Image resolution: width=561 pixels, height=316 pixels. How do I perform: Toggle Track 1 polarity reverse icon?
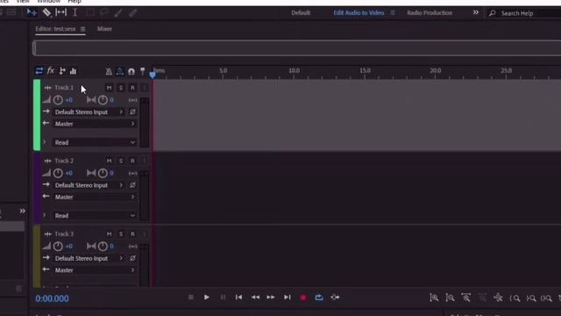[x=132, y=111]
